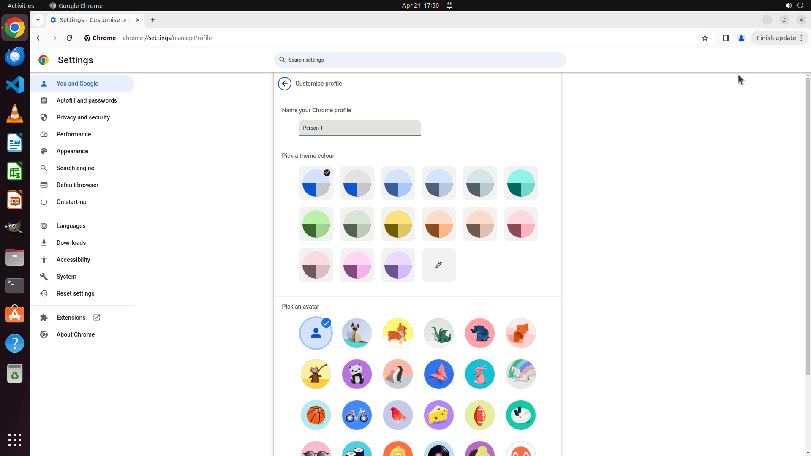
Task: Open the Finish update menu
Action: click(x=779, y=38)
